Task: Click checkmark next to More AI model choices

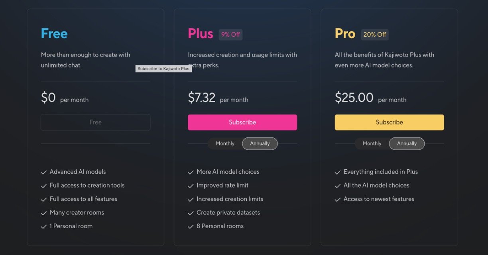Action: tap(191, 172)
